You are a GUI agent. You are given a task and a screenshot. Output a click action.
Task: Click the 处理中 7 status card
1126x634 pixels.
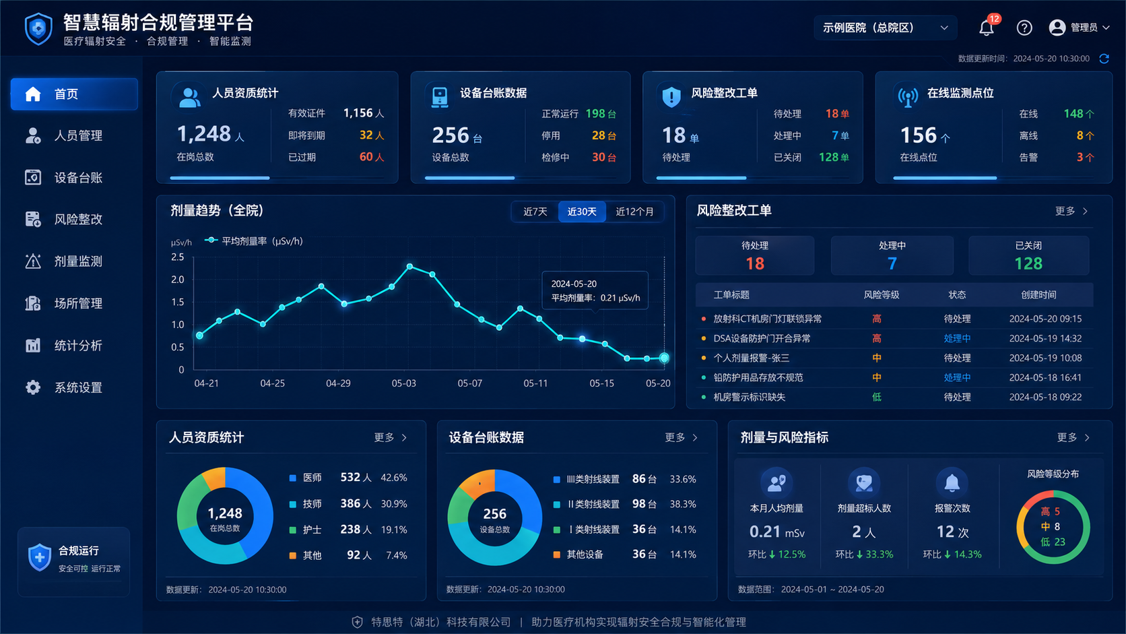coord(892,255)
